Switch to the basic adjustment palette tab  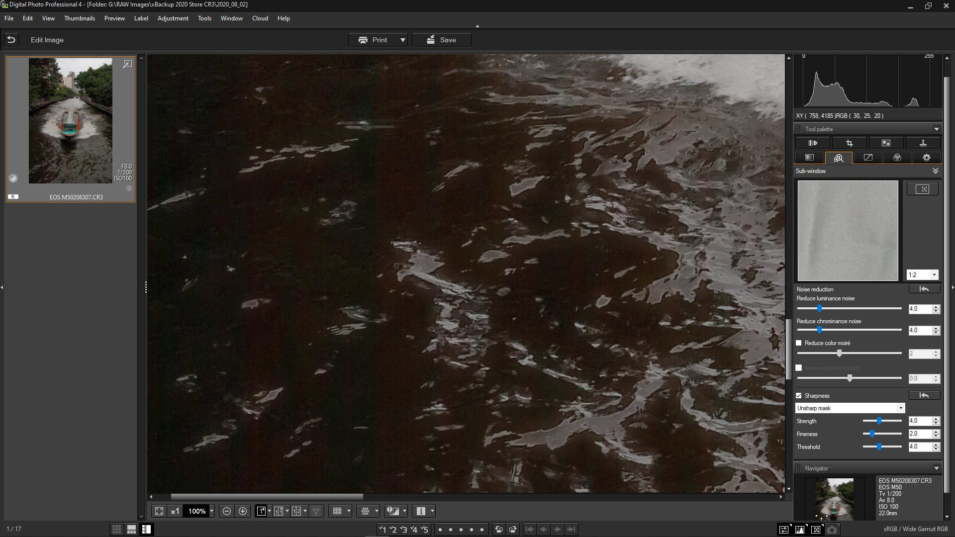(x=810, y=158)
